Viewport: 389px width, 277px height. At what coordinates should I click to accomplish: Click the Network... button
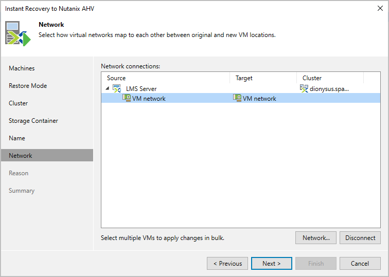[316, 238]
